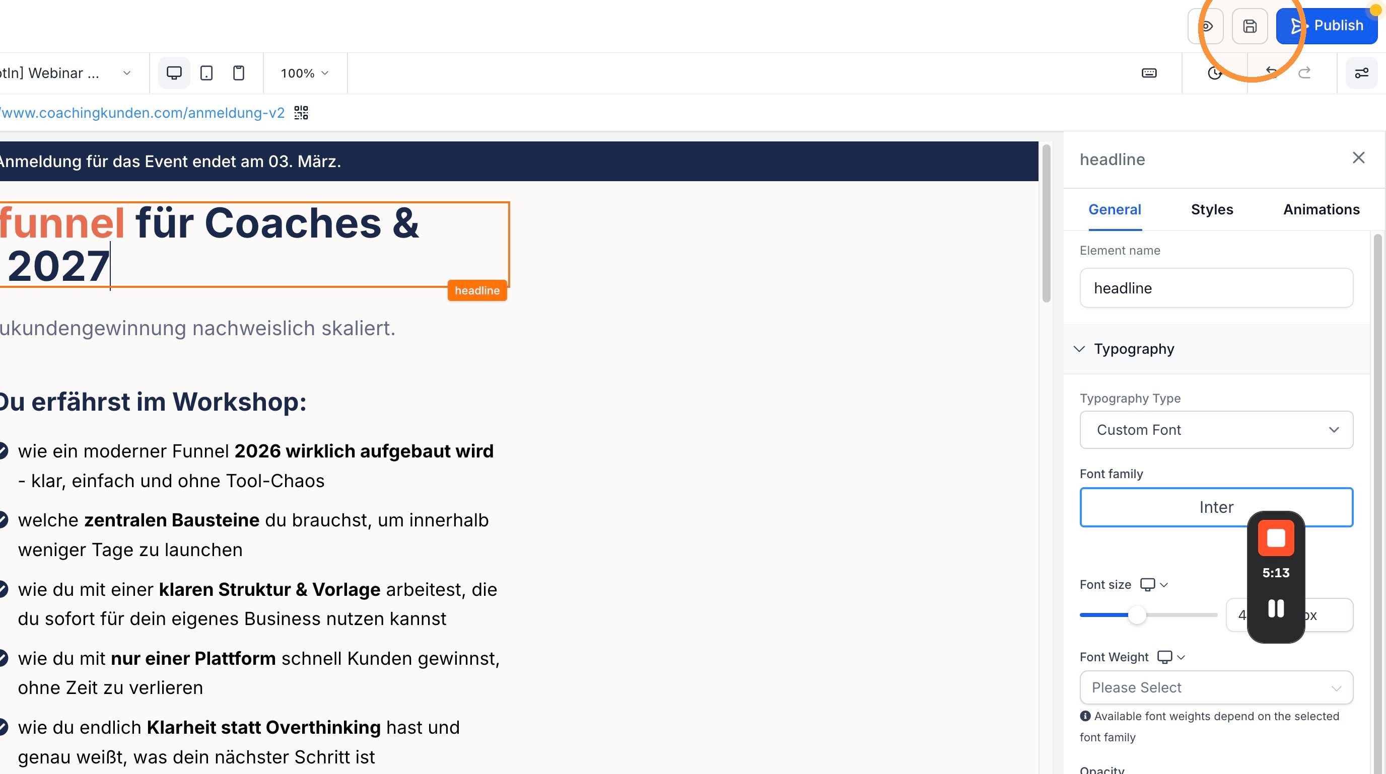Open the Font Weight Please Select dropdown
The width and height of the screenshot is (1386, 774).
[1216, 687]
